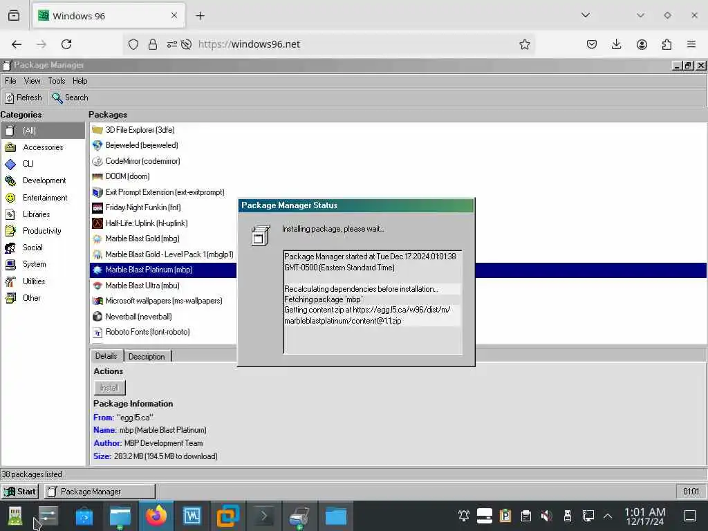The width and height of the screenshot is (708, 531).
Task: Open the File menu
Action: coord(10,81)
